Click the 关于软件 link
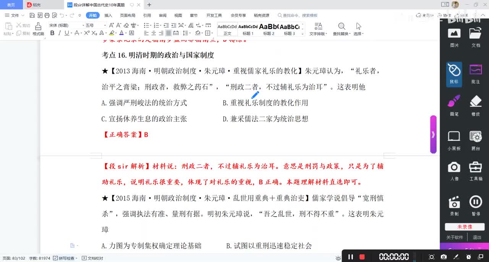The width and height of the screenshot is (489, 262). (x=455, y=237)
